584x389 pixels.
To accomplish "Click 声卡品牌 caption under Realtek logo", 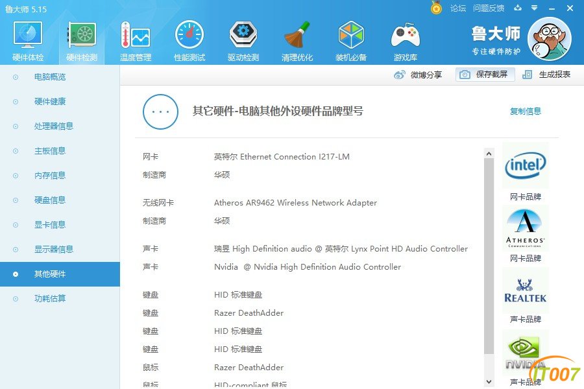I will pyautogui.click(x=525, y=319).
